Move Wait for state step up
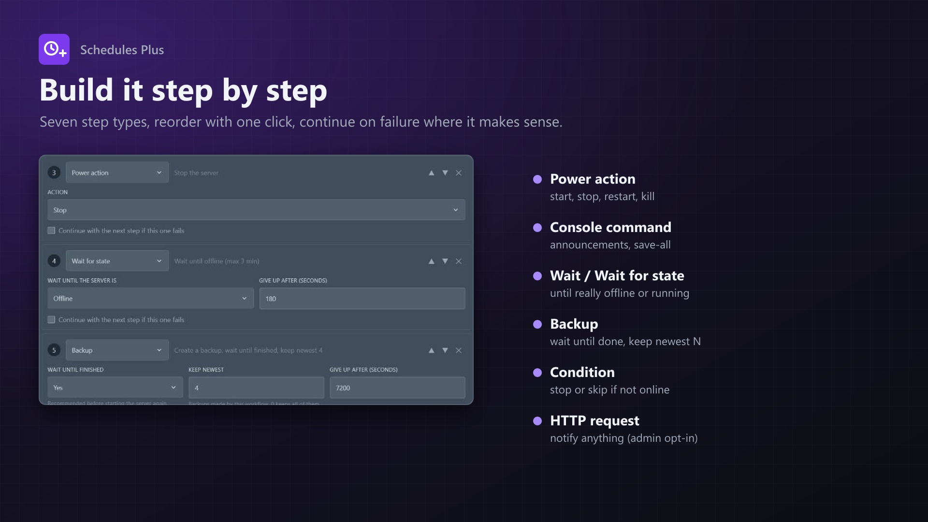Screen dimensions: 928x522 pos(431,261)
